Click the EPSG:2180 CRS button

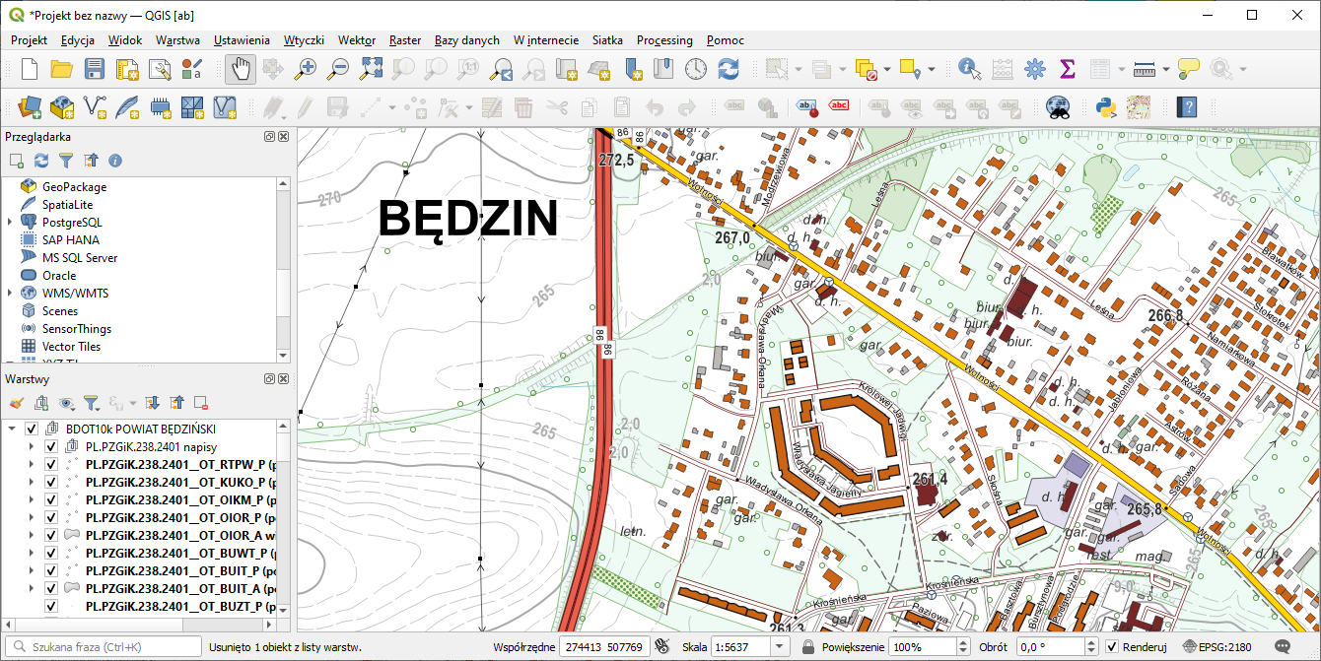pos(1217,647)
